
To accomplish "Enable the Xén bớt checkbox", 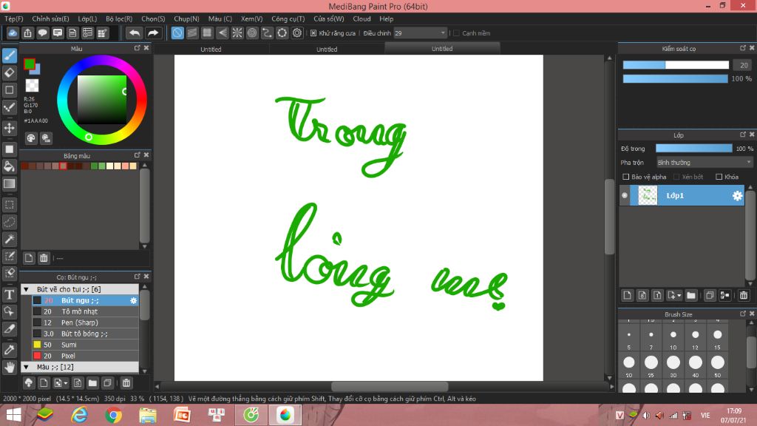I will [x=676, y=177].
